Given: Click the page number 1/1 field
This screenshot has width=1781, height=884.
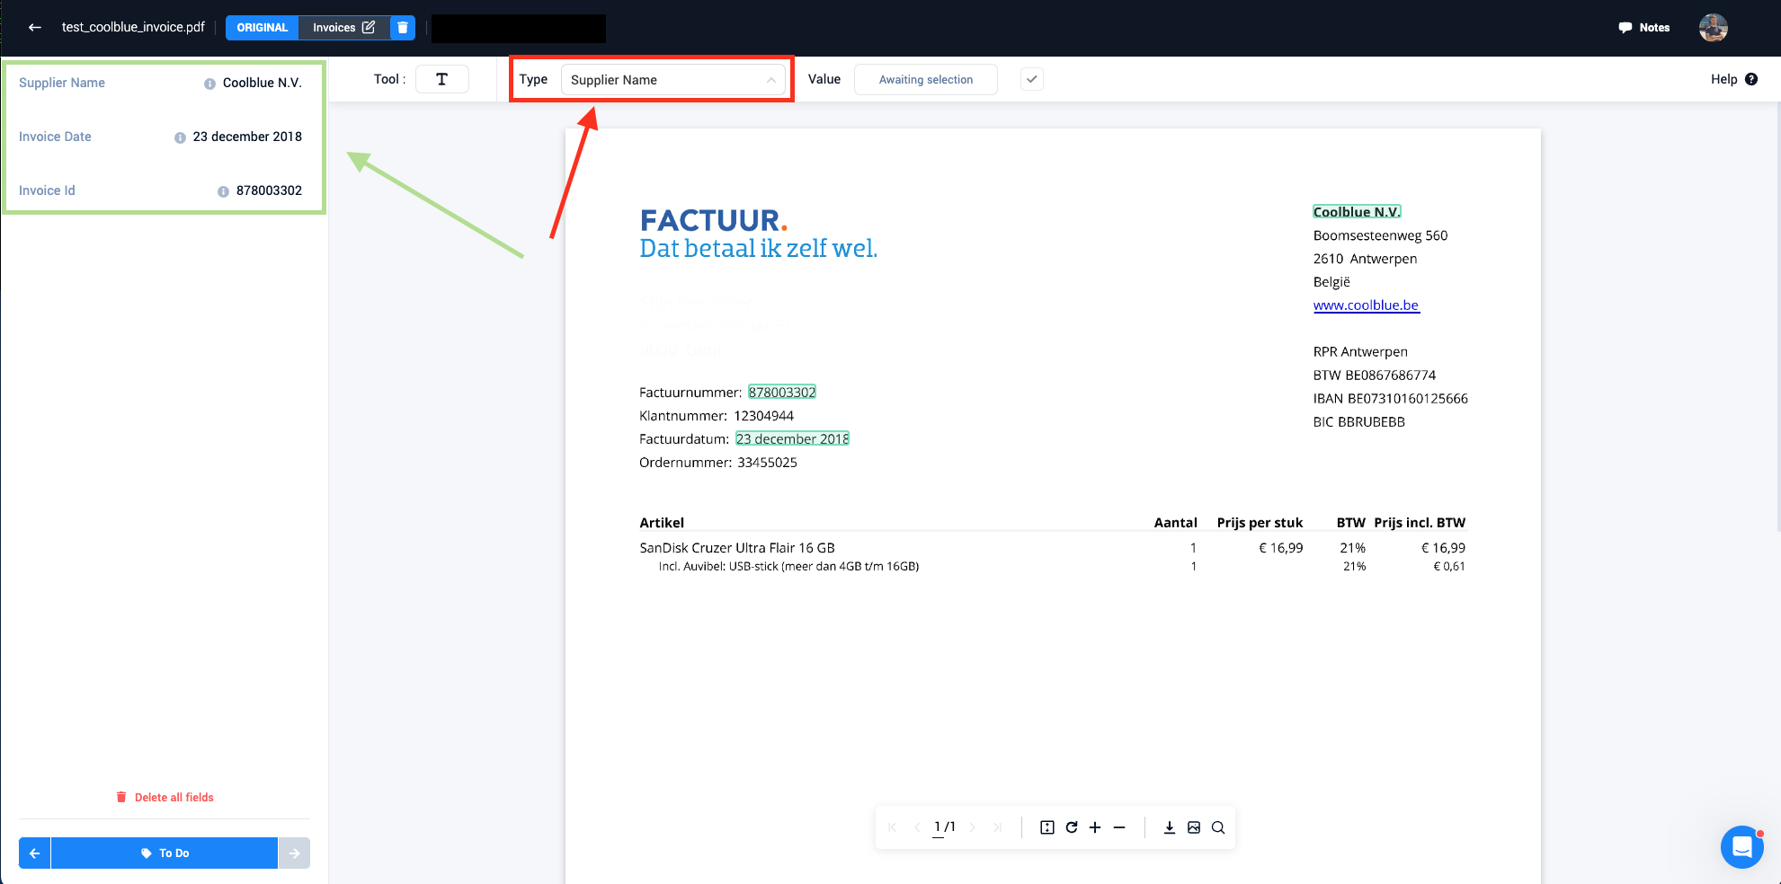Looking at the screenshot, I should point(944,827).
